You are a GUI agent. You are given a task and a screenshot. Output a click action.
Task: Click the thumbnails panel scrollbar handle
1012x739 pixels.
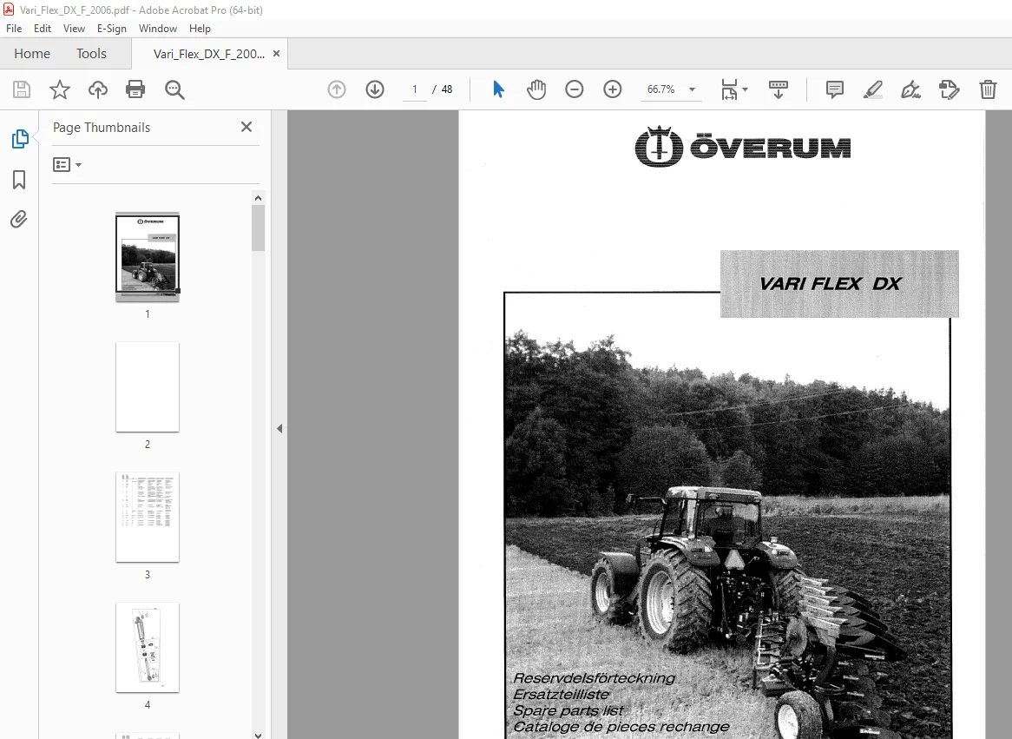coord(258,228)
